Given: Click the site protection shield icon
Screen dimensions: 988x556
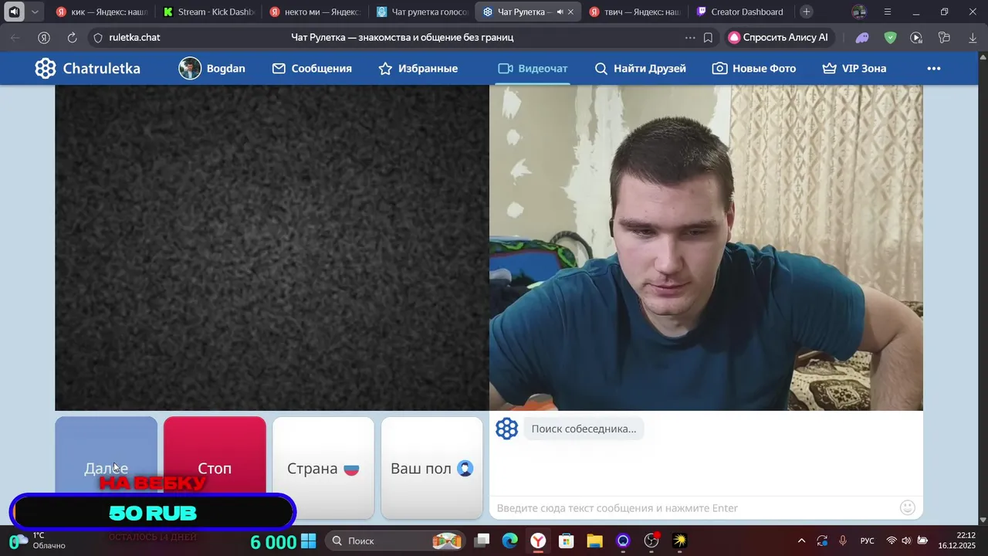Looking at the screenshot, I should click(x=97, y=37).
